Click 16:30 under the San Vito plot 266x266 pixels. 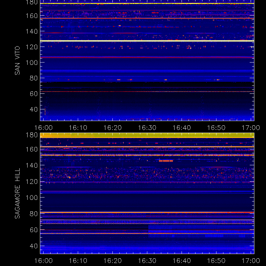coord(147,128)
